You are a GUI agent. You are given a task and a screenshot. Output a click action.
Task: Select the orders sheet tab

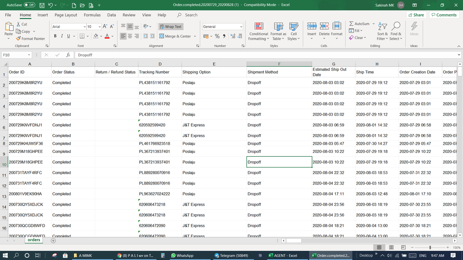(34, 240)
